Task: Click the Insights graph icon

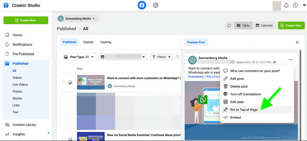Action: (x=7, y=134)
